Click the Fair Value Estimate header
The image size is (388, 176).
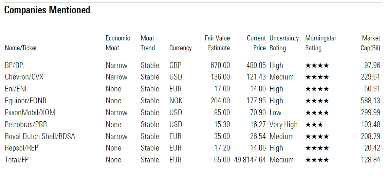(x=217, y=43)
